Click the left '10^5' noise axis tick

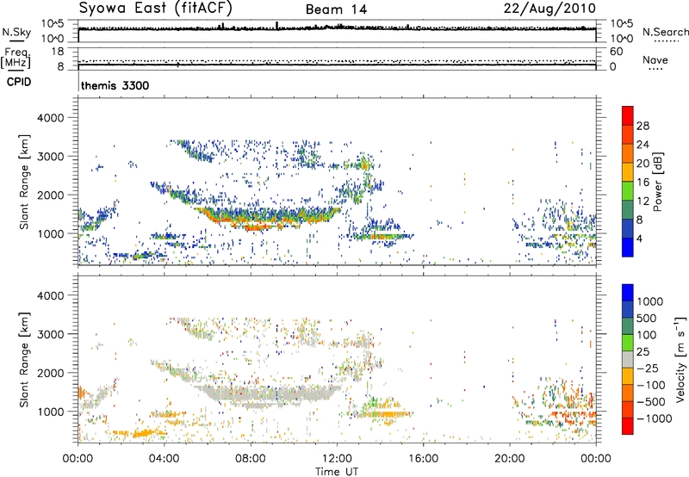tap(53, 23)
